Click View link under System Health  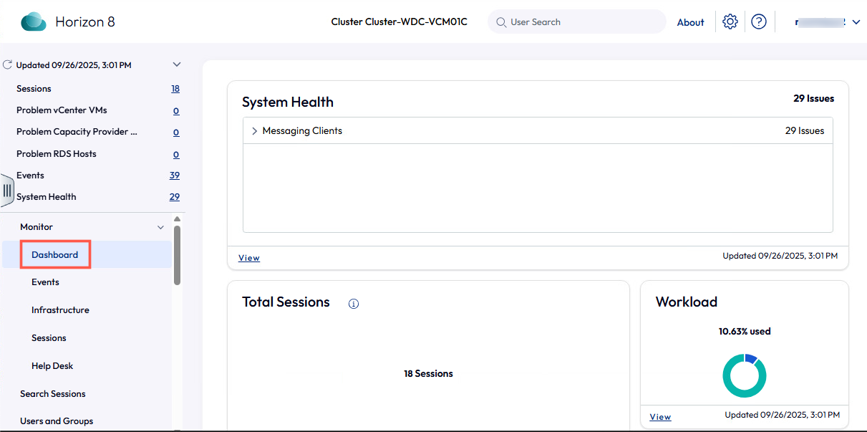(x=248, y=258)
